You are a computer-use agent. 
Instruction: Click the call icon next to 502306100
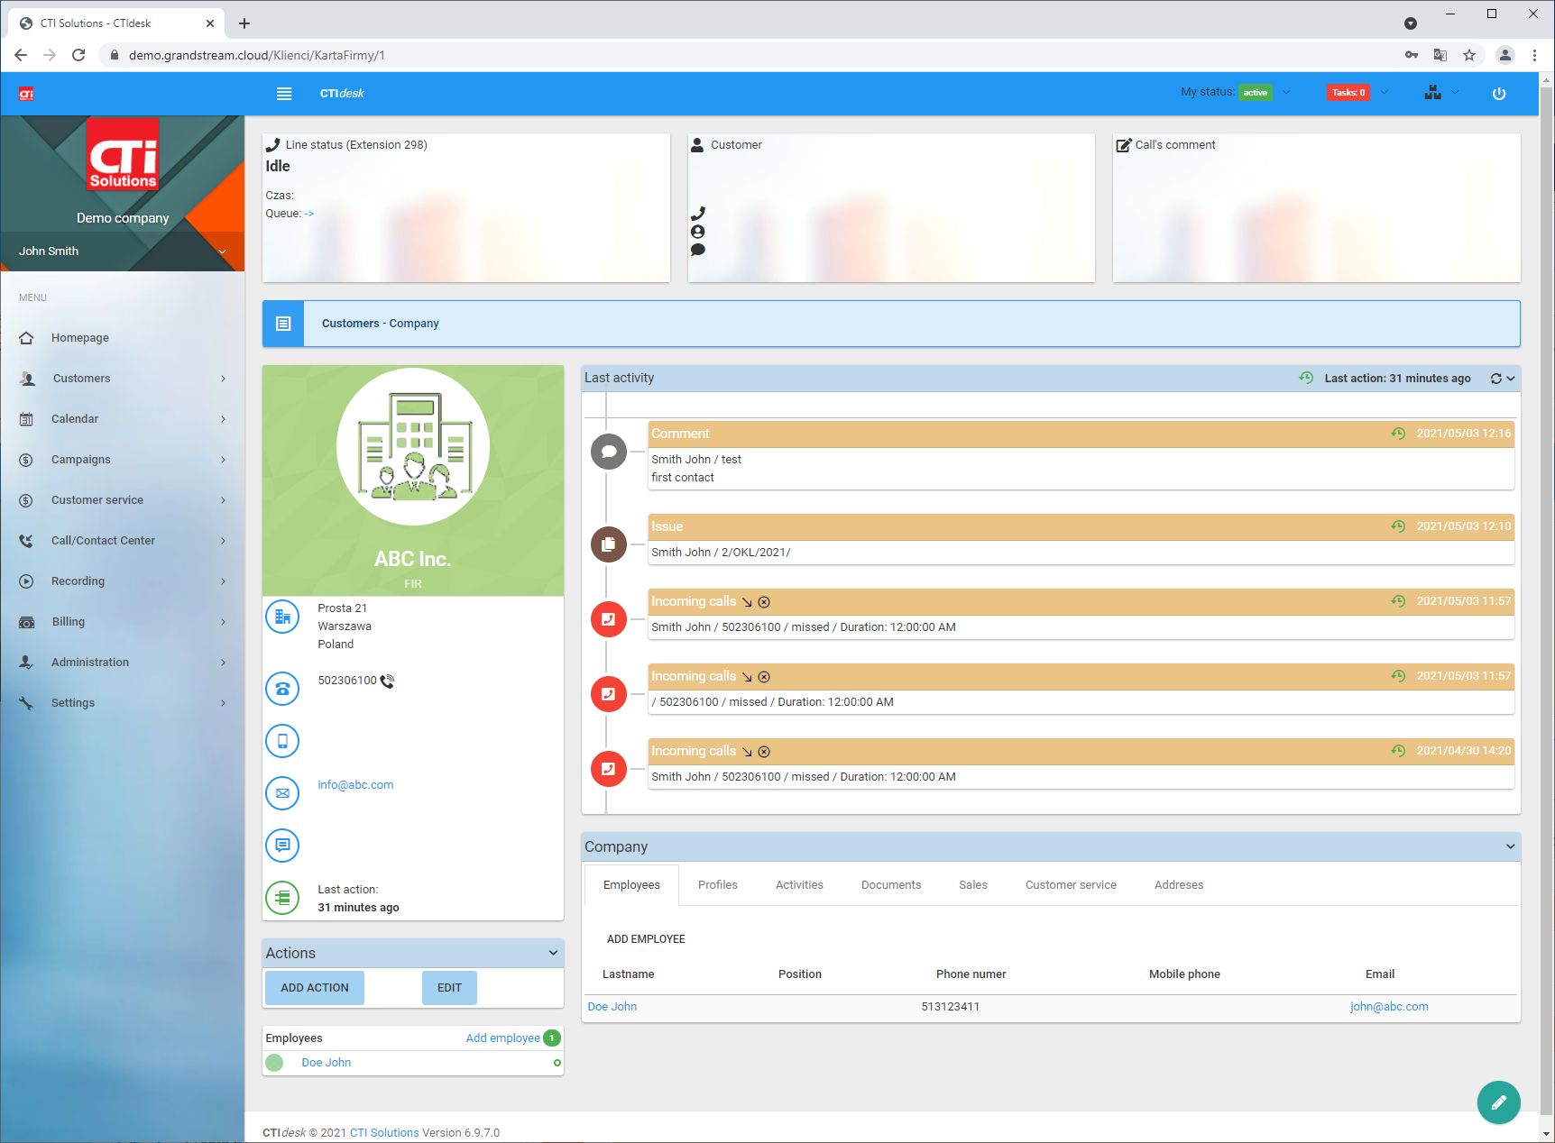point(387,681)
